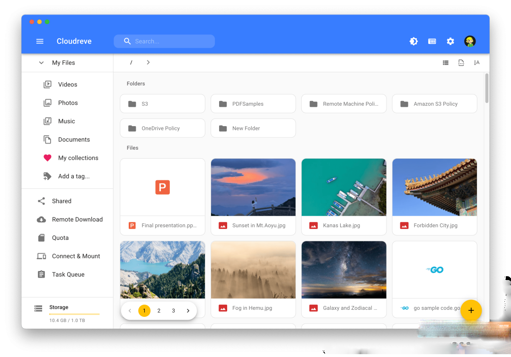Open the Task Queue page
Viewport: 511px width, 357px height.
click(x=68, y=274)
